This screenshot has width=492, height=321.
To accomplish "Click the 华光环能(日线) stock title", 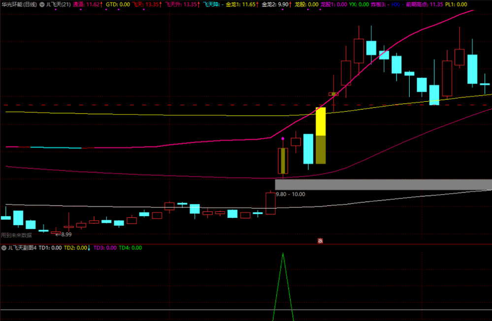I will click(19, 5).
